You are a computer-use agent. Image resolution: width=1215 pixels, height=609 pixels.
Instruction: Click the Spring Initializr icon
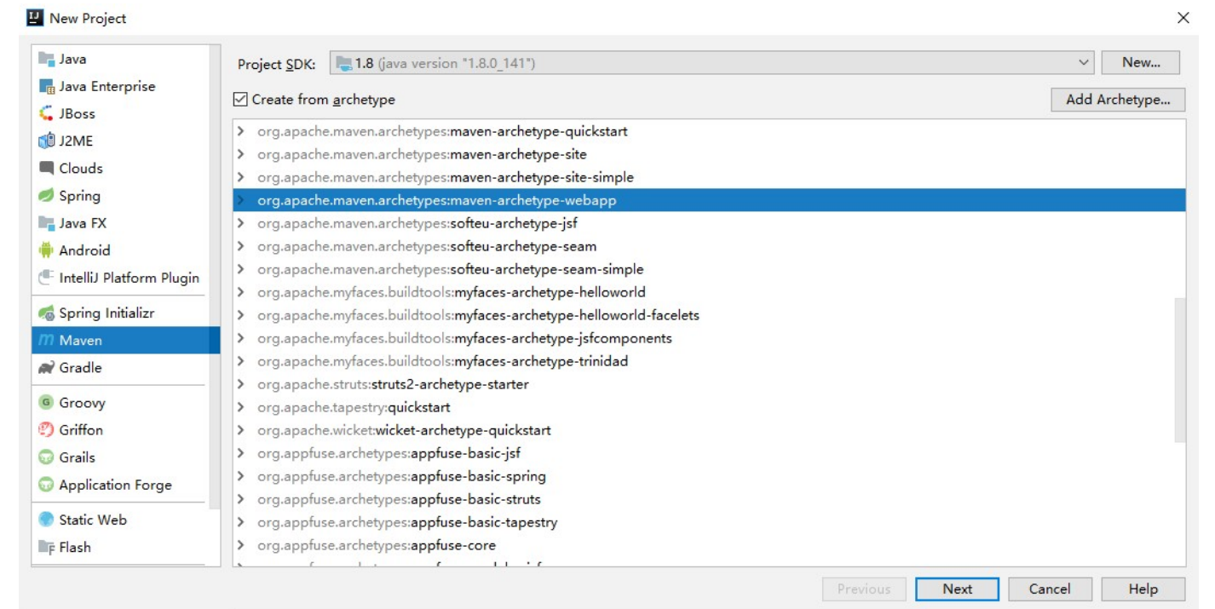(46, 313)
